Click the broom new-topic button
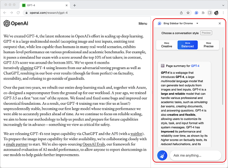The image size is (228, 168). click(x=162, y=155)
